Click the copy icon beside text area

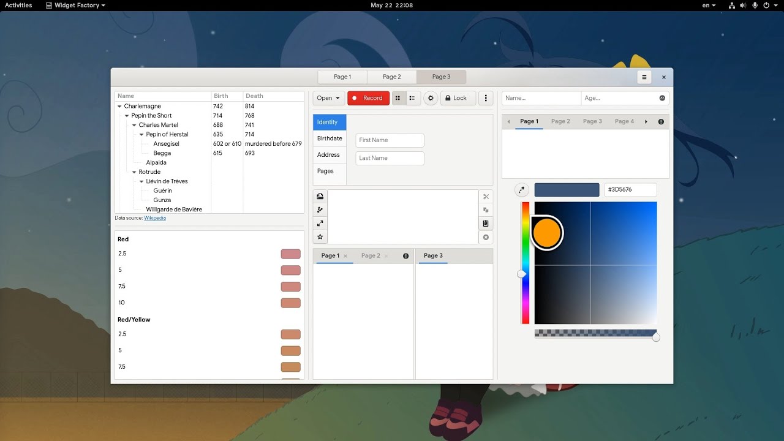486,210
